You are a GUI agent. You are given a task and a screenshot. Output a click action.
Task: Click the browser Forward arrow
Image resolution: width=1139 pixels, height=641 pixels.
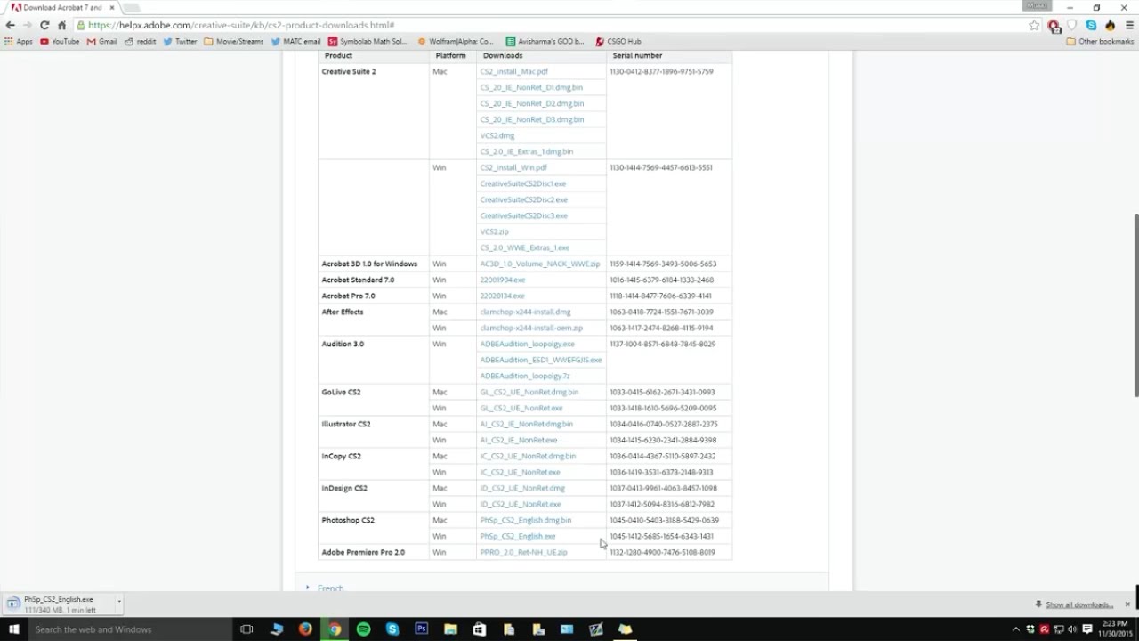pos(27,25)
